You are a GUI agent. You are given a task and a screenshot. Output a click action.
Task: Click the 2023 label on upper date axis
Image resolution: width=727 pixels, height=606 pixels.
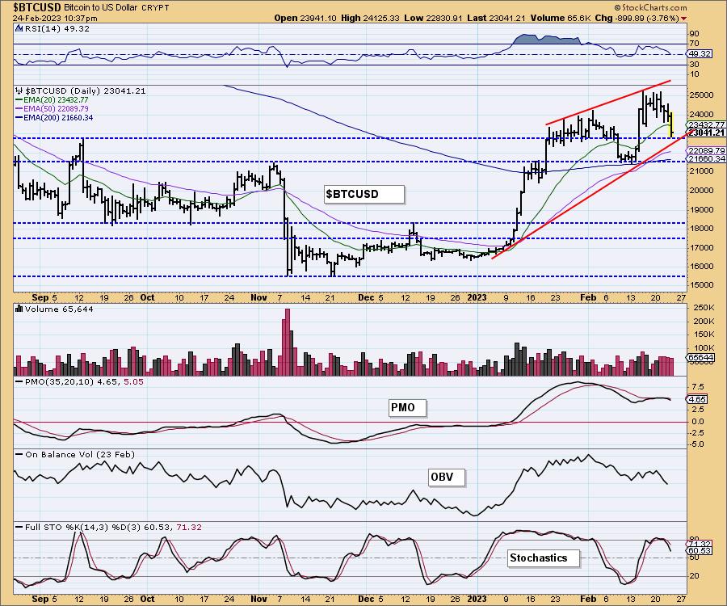pos(476,297)
